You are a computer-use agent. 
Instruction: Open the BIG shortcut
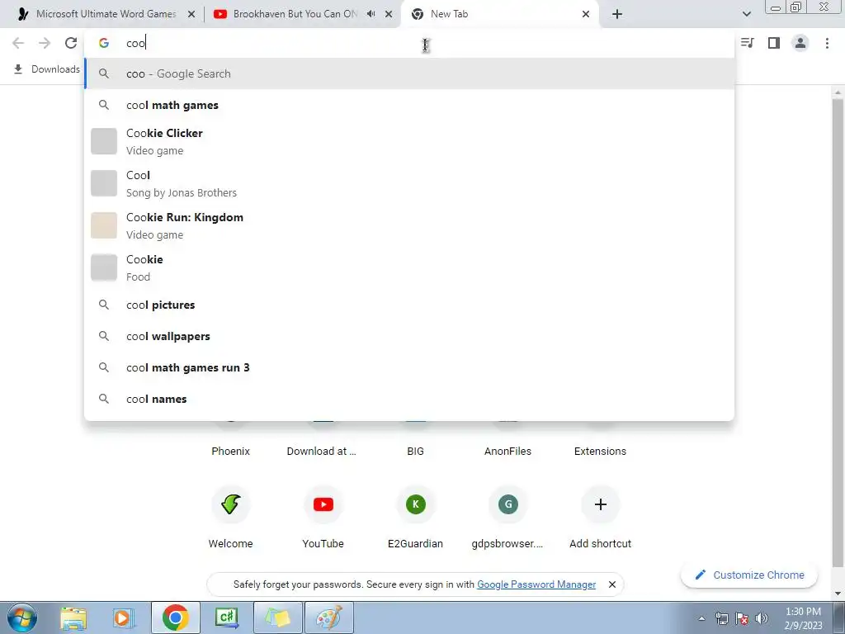coord(416,452)
